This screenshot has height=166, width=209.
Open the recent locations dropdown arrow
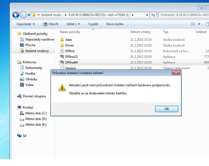point(29,15)
